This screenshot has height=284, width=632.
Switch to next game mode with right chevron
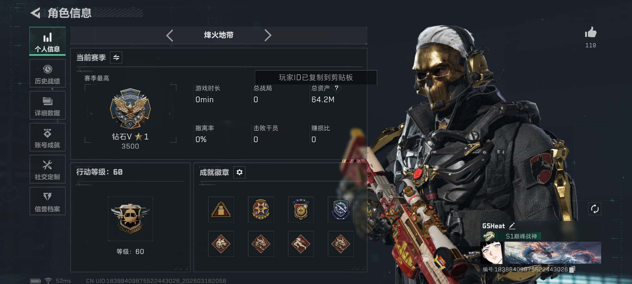coord(268,35)
